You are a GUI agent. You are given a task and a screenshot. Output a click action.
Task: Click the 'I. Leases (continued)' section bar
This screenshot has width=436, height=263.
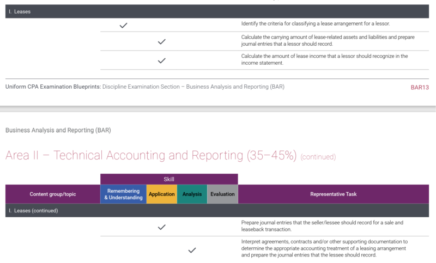click(x=217, y=211)
